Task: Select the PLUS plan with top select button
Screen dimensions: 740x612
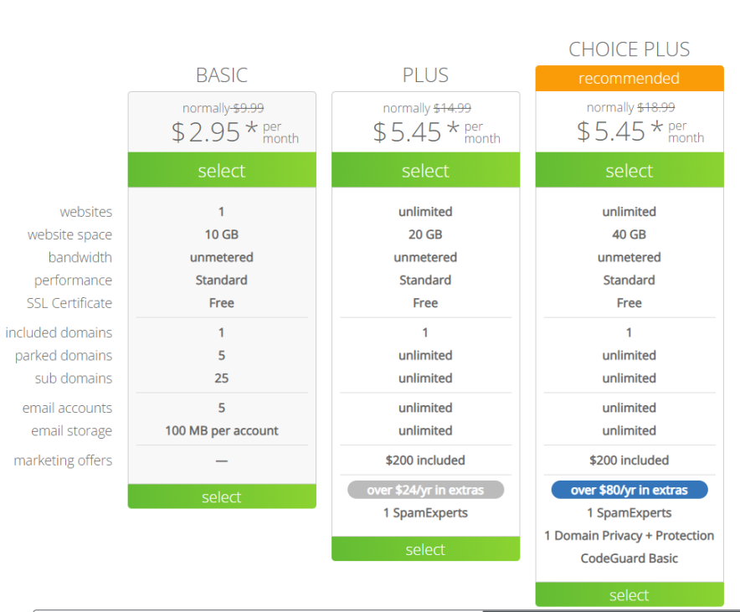Action: point(425,170)
